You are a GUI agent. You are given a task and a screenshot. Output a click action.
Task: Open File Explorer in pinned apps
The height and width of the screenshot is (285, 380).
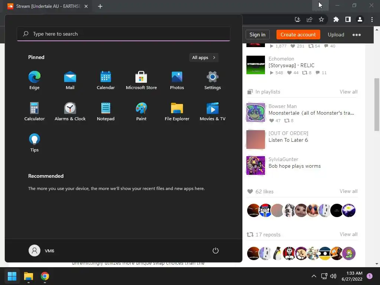click(177, 111)
